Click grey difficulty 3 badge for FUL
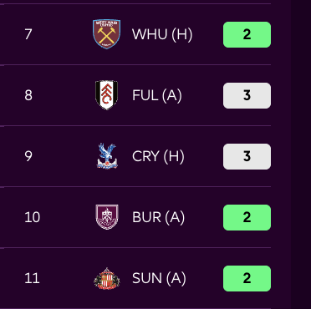The width and height of the screenshot is (311, 309). [x=247, y=95]
